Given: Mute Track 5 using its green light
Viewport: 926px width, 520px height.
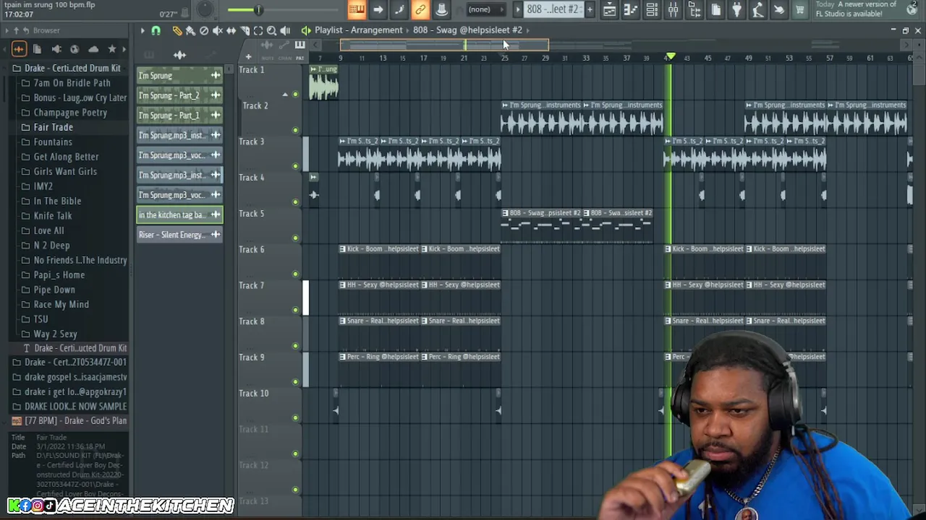Looking at the screenshot, I should tap(295, 238).
